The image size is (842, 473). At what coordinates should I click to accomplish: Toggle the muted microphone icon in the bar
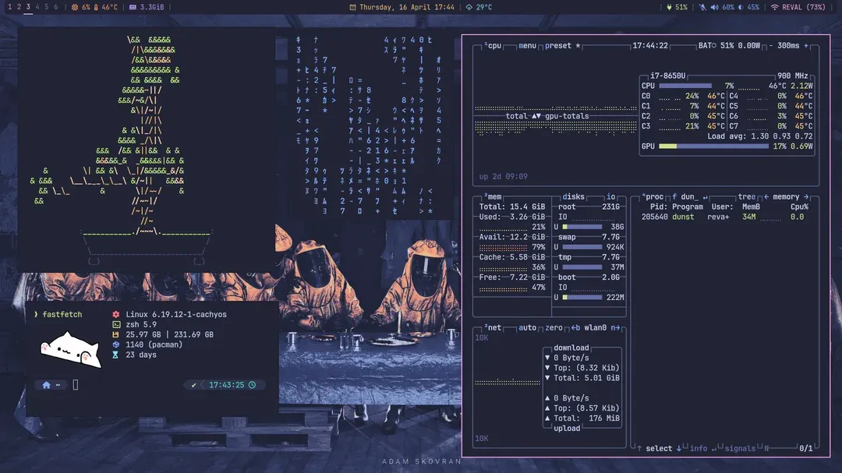[x=702, y=8]
